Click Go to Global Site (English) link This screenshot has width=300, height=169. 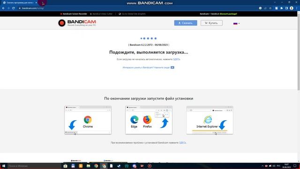click(x=132, y=14)
